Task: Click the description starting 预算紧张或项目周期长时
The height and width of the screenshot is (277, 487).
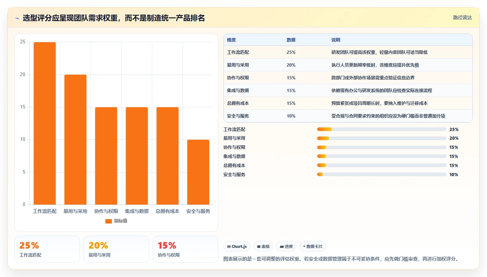Action: point(379,103)
